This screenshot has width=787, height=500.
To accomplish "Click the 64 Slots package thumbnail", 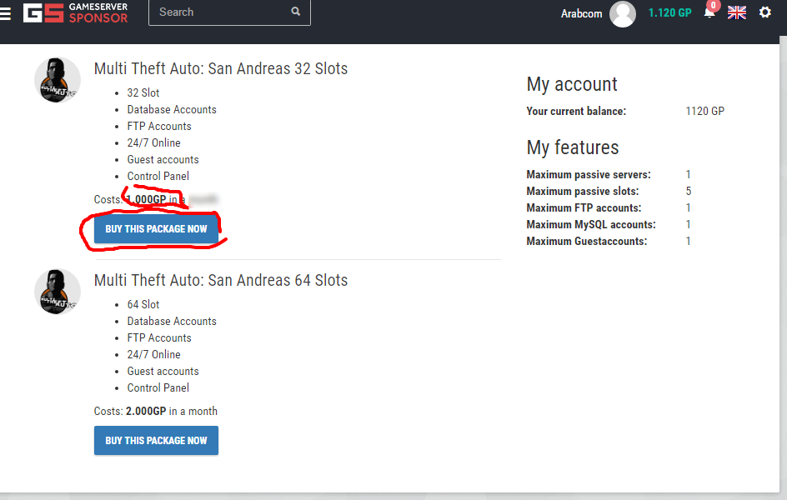I will pos(58,292).
